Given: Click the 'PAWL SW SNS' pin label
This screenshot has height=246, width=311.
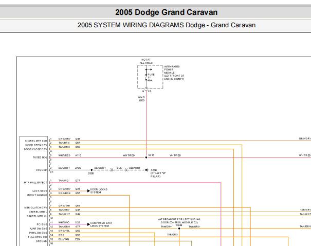Looking at the screenshot, I should (38, 233).
